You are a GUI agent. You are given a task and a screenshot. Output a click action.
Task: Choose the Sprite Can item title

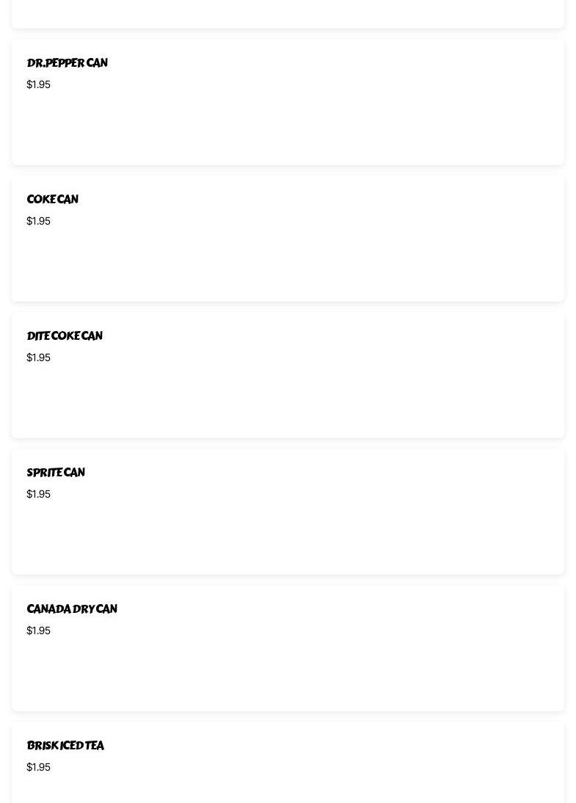pyautogui.click(x=56, y=473)
